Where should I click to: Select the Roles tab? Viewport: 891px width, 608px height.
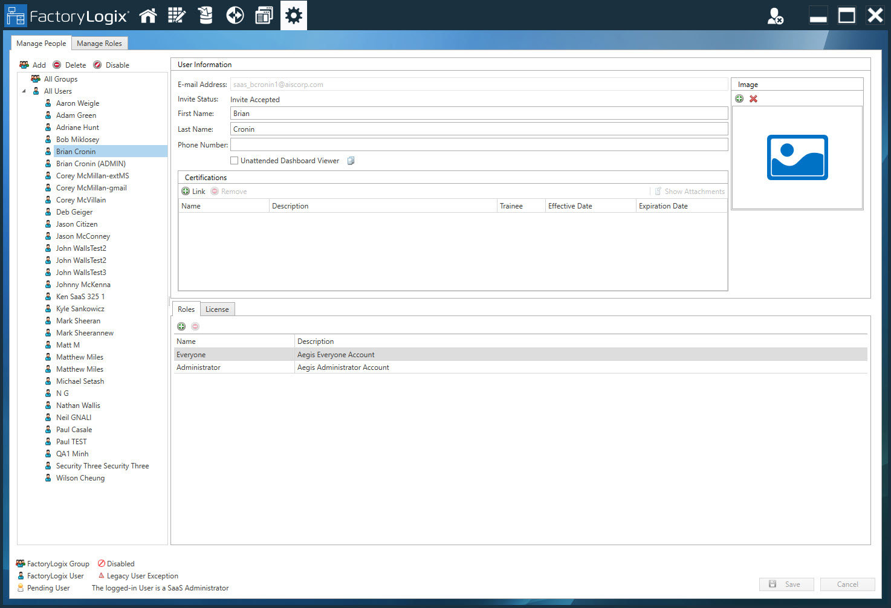click(186, 309)
